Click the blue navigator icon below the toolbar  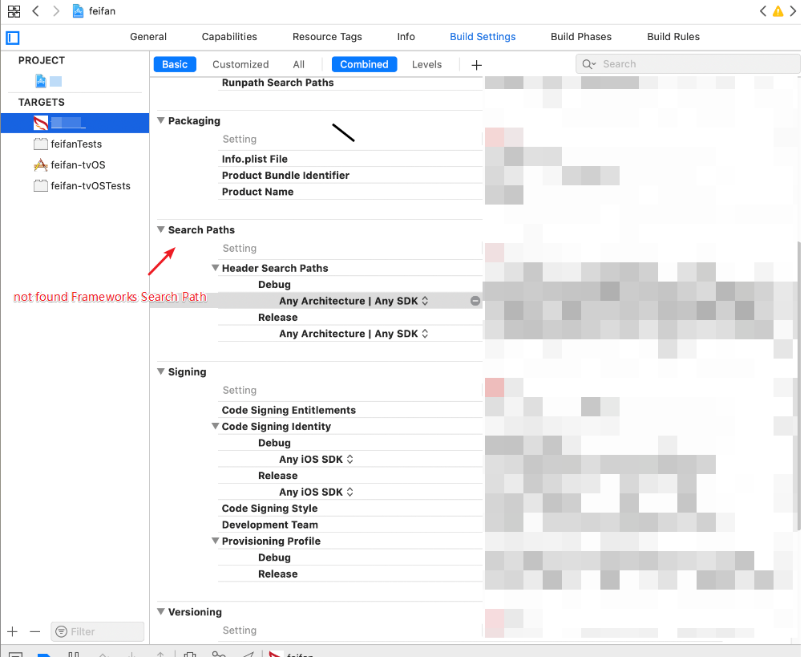click(x=11, y=38)
